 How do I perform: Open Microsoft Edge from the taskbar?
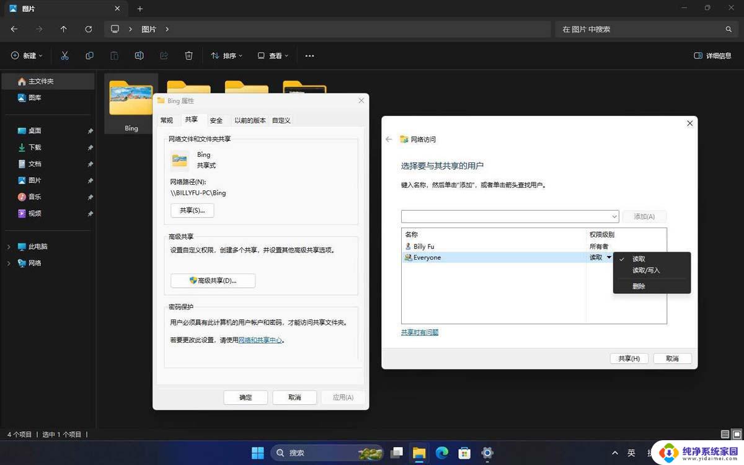point(441,453)
